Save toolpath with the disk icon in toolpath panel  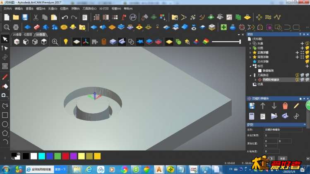tap(252, 106)
